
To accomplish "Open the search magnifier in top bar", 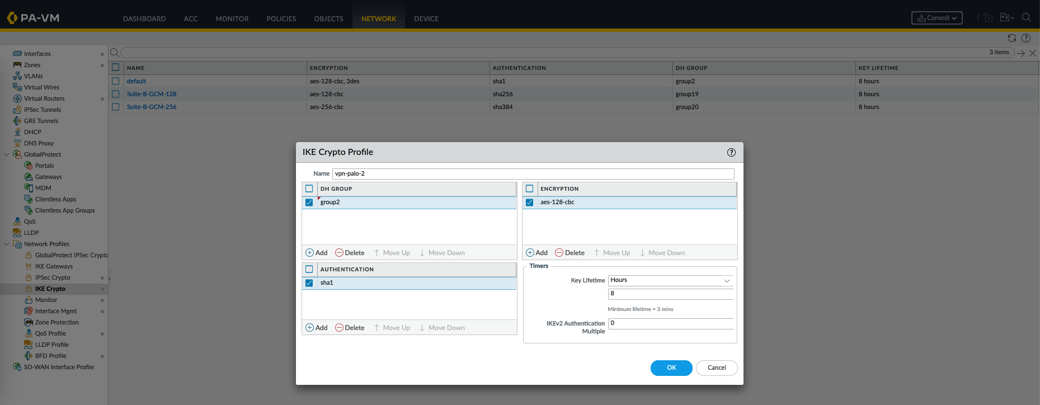I will click(1026, 17).
